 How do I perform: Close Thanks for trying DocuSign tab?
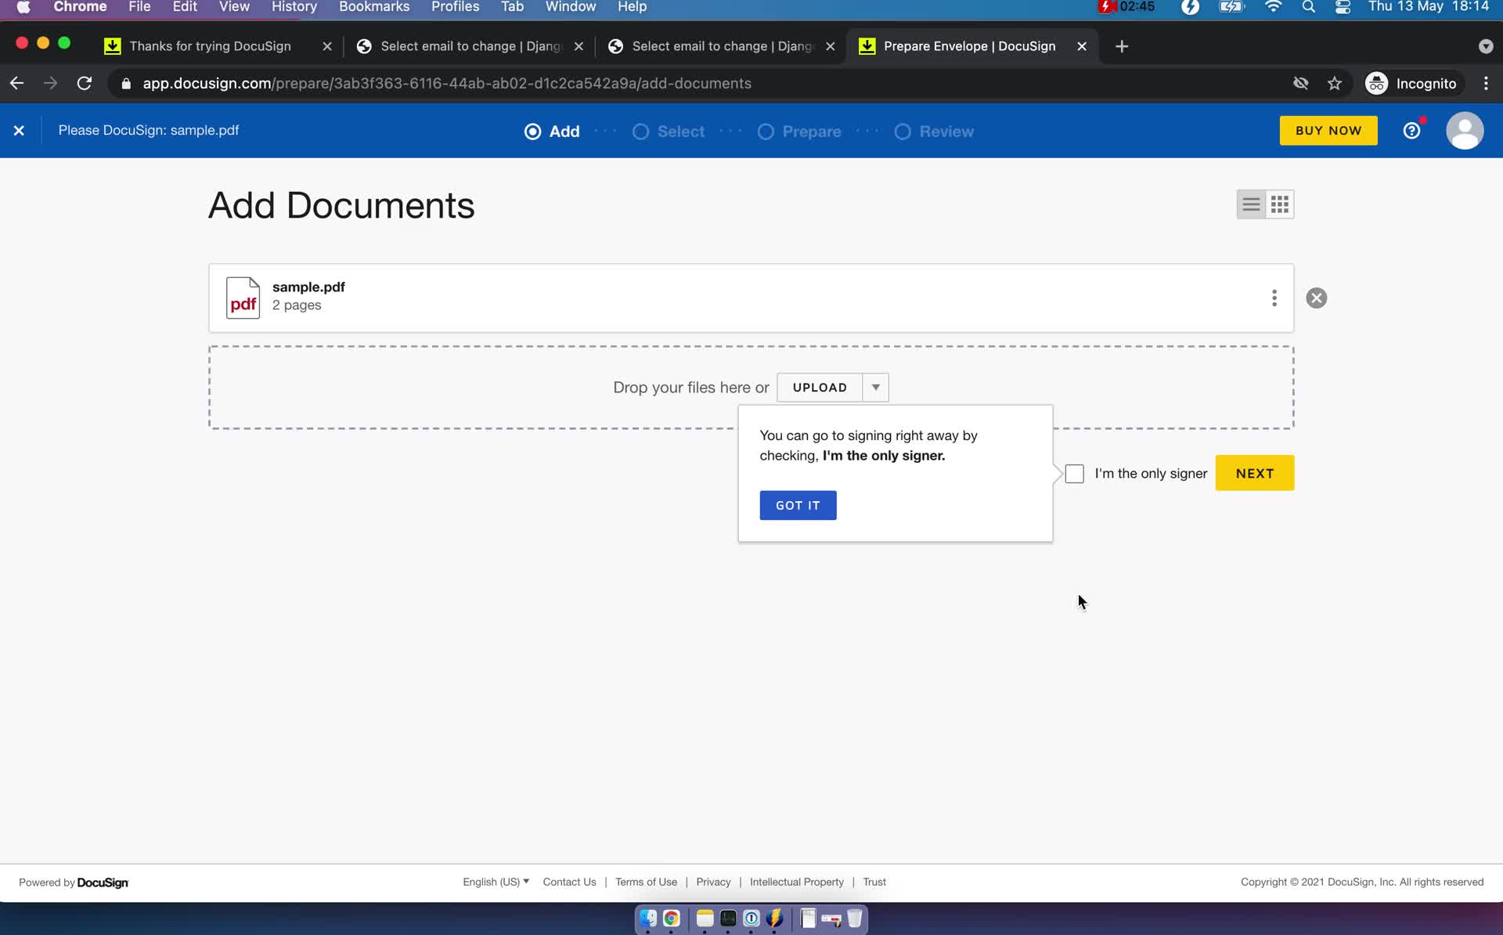(x=327, y=46)
